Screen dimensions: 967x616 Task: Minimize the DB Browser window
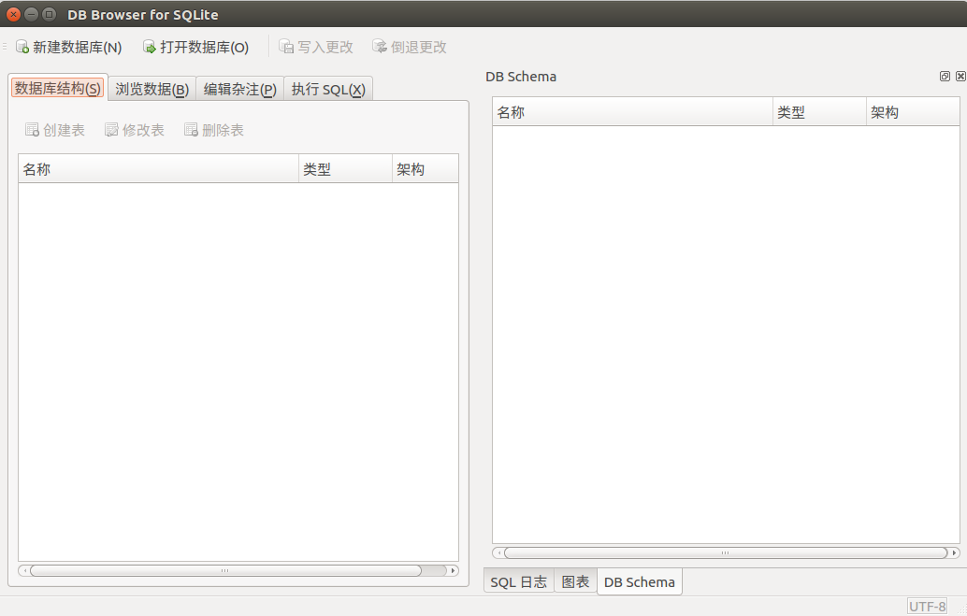click(x=31, y=14)
